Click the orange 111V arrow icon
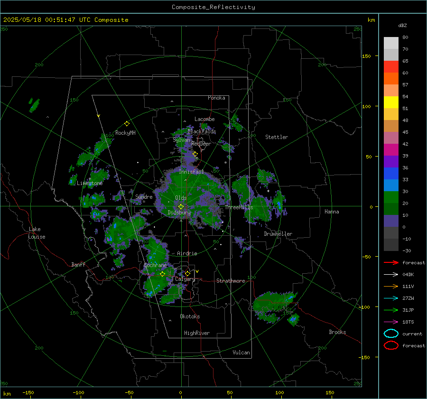The width and height of the screenshot is (427, 399). pyautogui.click(x=391, y=286)
